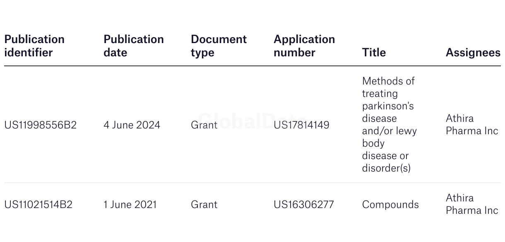
Task: Click Athira Pharma Inc in second row
Action: (x=472, y=204)
